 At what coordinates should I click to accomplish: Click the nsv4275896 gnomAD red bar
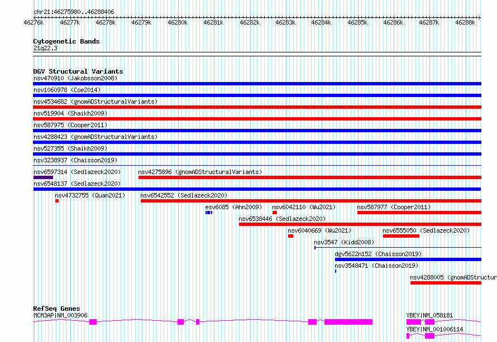coord(310,177)
